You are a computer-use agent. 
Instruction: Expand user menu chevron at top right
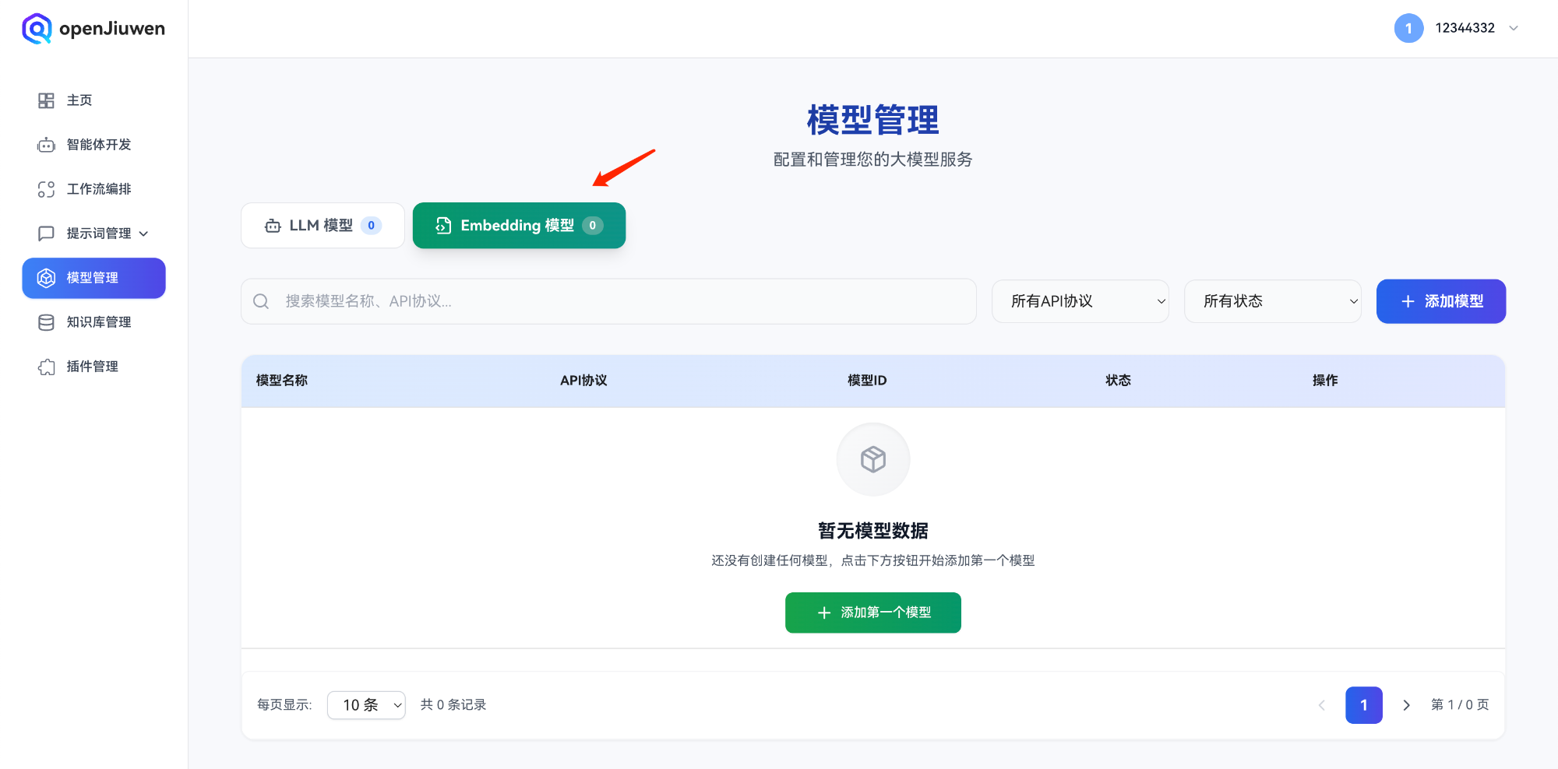point(1514,29)
